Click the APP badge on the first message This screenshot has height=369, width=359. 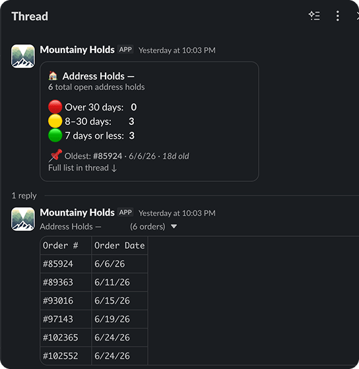tap(125, 50)
